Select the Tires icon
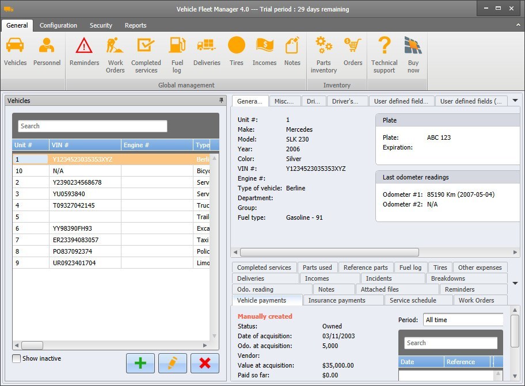 tap(236, 52)
